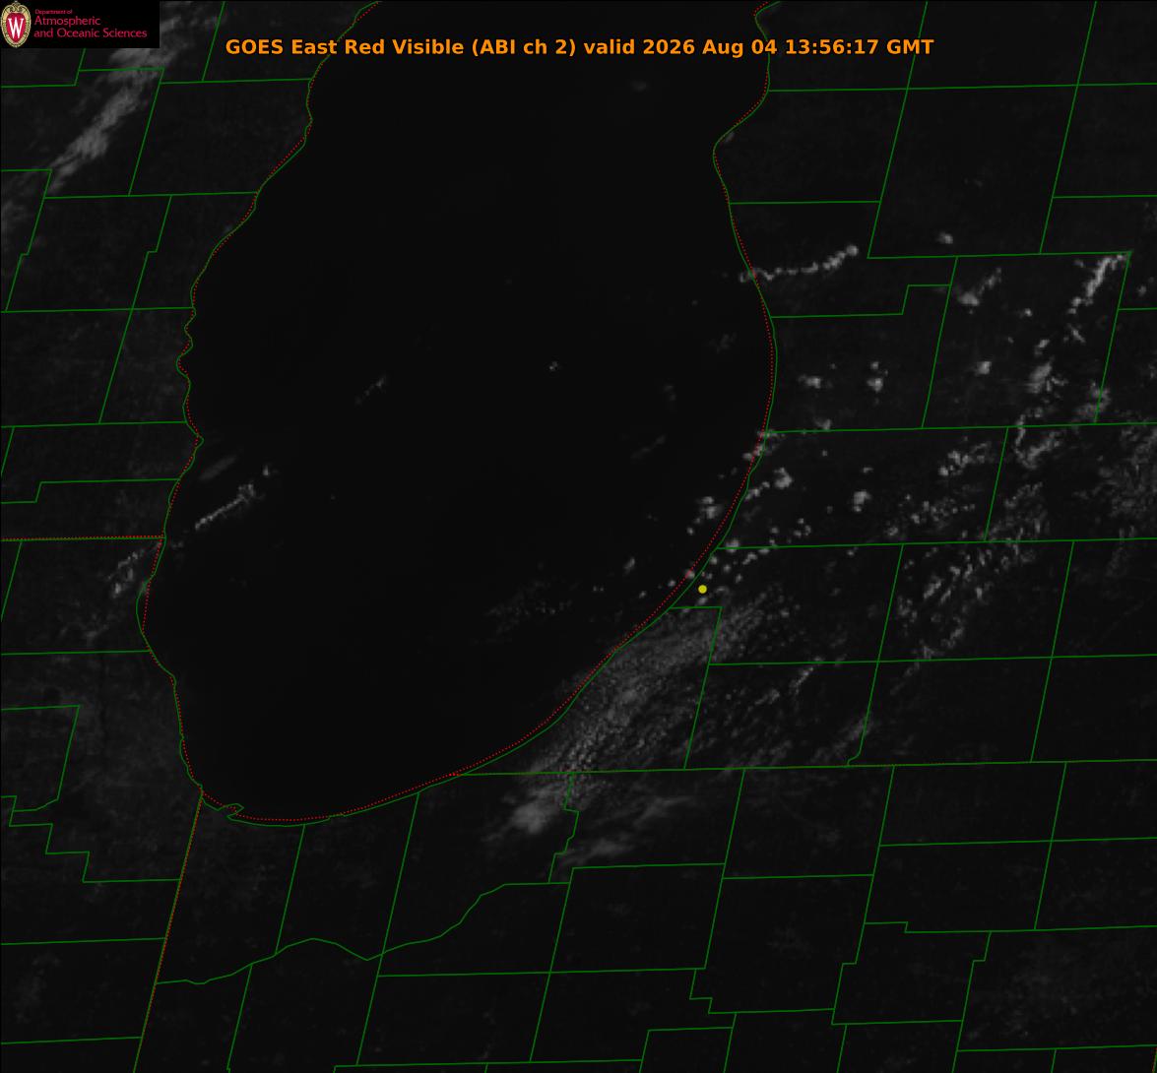The image size is (1157, 1073).
Task: Click the University of Wisconsin crest logo
Action: [16, 25]
